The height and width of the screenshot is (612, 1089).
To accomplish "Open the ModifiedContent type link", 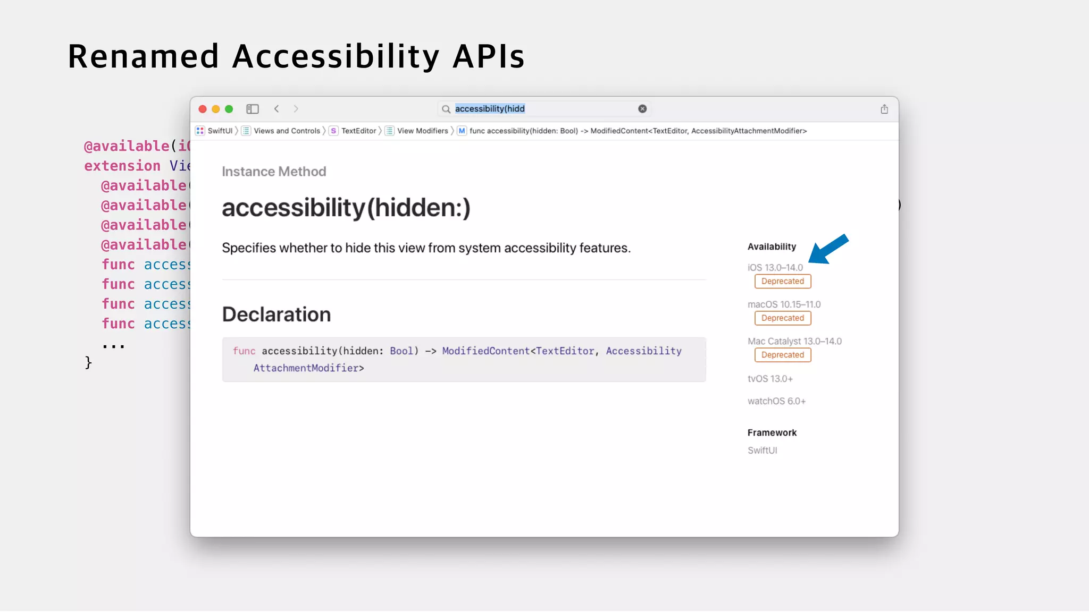I will [x=485, y=351].
